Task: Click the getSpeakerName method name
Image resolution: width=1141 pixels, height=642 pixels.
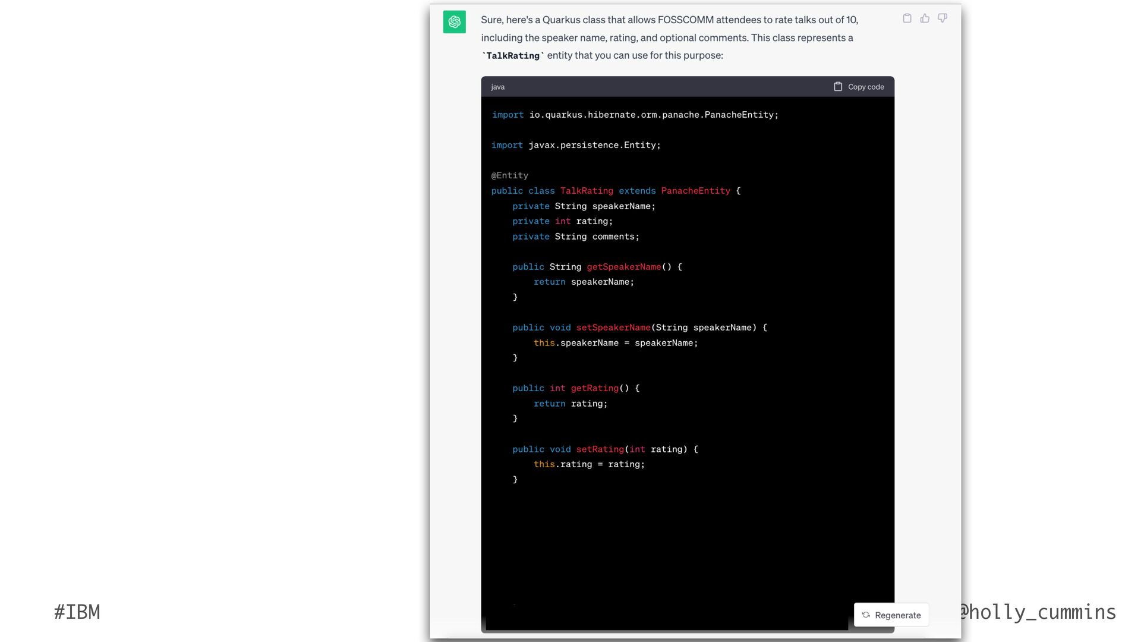Action: click(623, 267)
